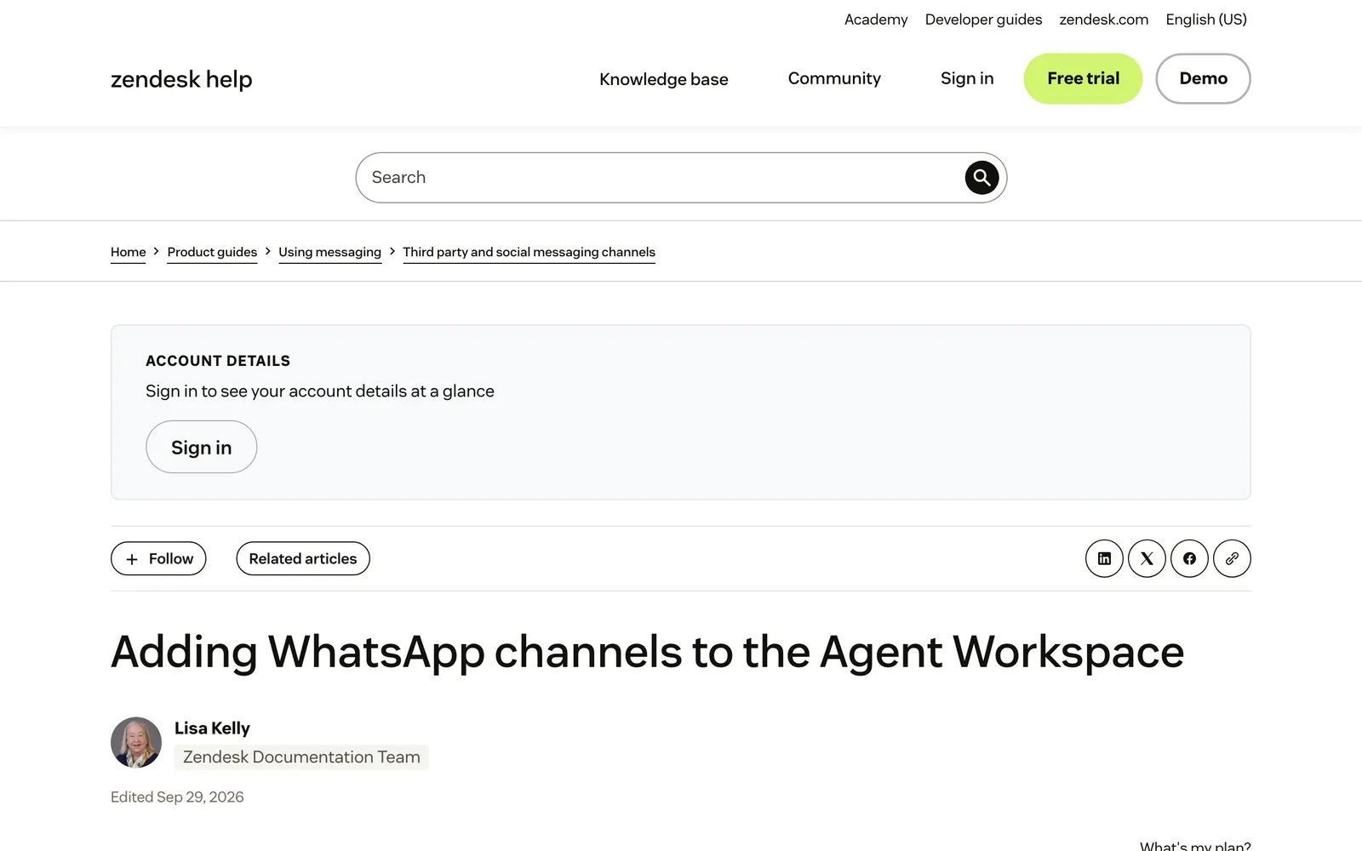Image resolution: width=1362 pixels, height=851 pixels.
Task: Open Using messaging breadcrumb
Action: coord(329,252)
